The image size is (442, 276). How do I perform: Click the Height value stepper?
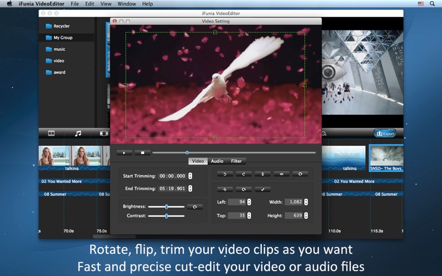(x=306, y=215)
